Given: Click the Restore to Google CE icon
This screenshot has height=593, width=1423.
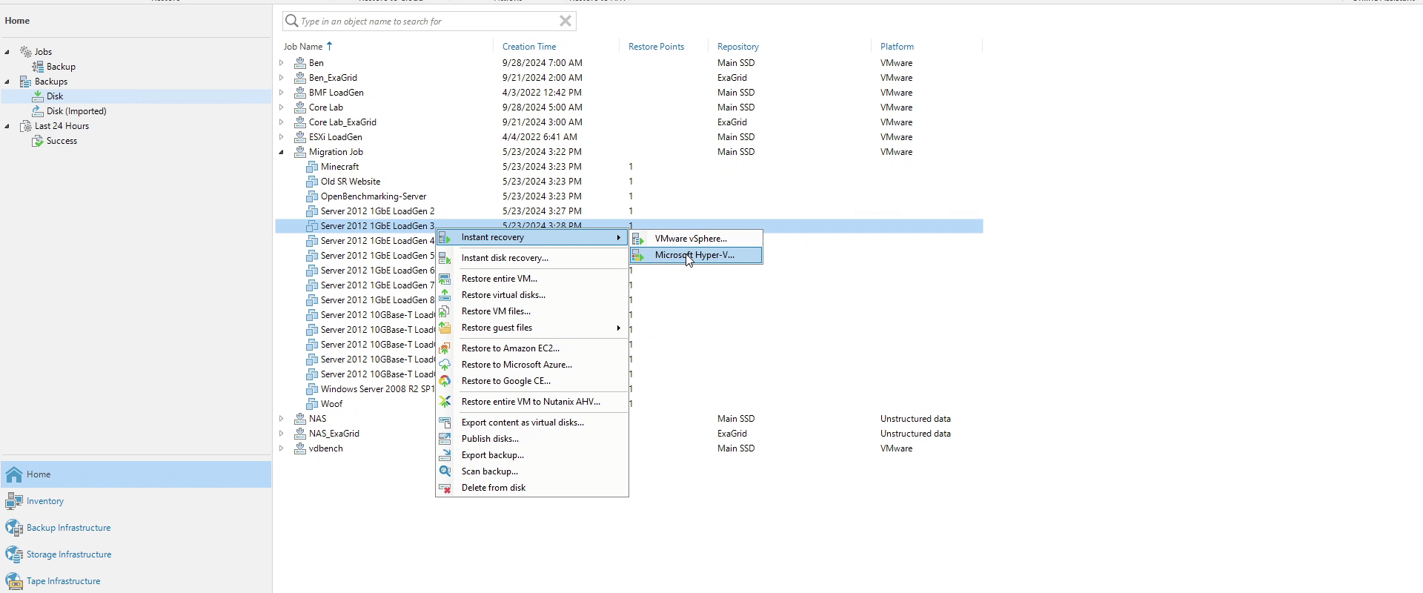Looking at the screenshot, I should click(x=444, y=381).
